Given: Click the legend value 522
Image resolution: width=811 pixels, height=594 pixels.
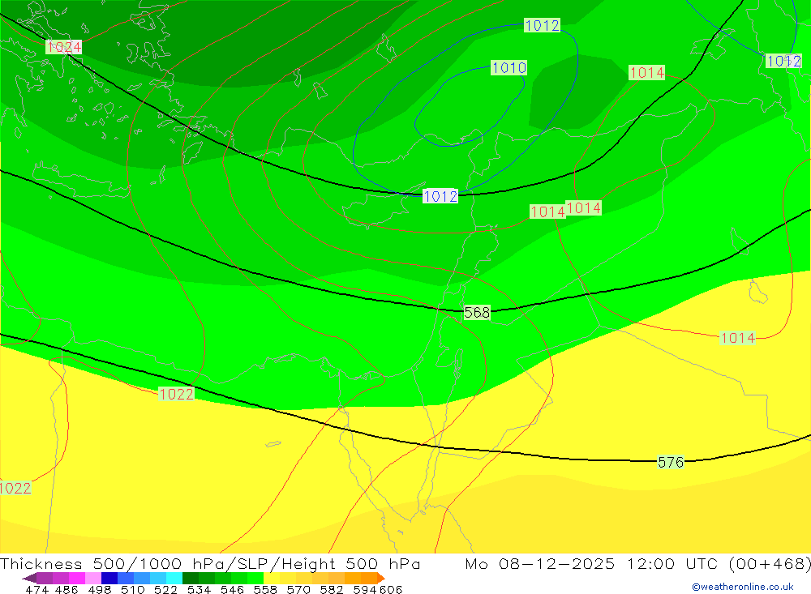Looking at the screenshot, I should (x=166, y=589).
